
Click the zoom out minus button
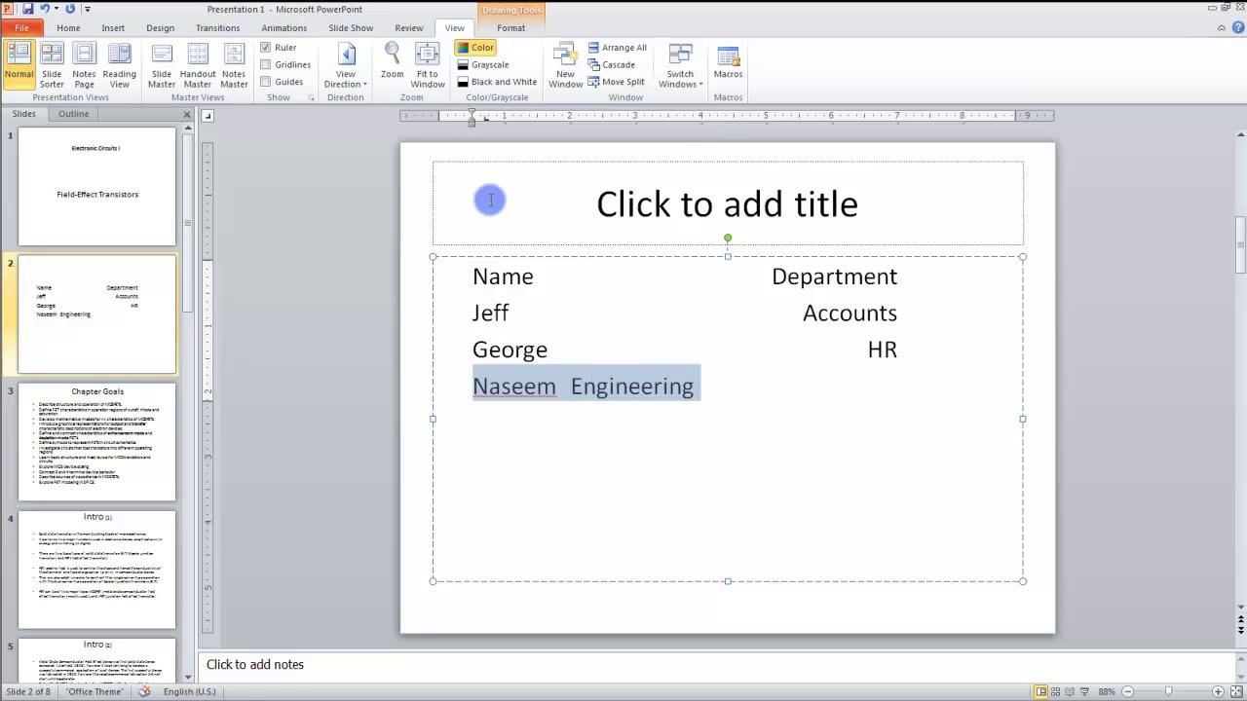coord(1127,691)
